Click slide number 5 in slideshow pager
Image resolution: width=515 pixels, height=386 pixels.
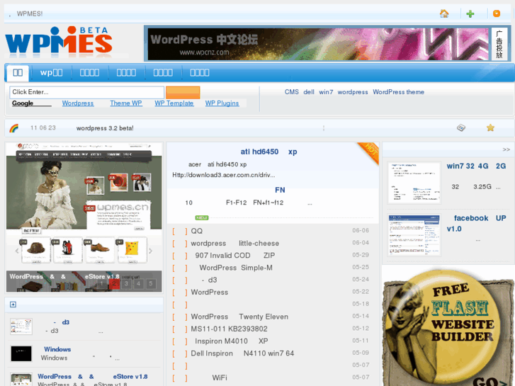(150, 284)
